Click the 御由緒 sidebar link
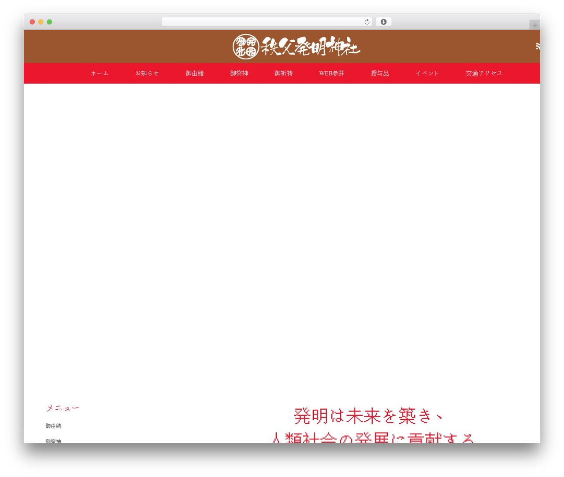The height and width of the screenshot is (477, 564). [x=53, y=426]
